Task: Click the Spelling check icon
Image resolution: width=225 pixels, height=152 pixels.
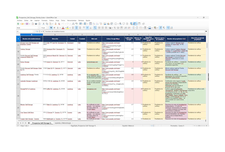Action: [x=76, y=24]
